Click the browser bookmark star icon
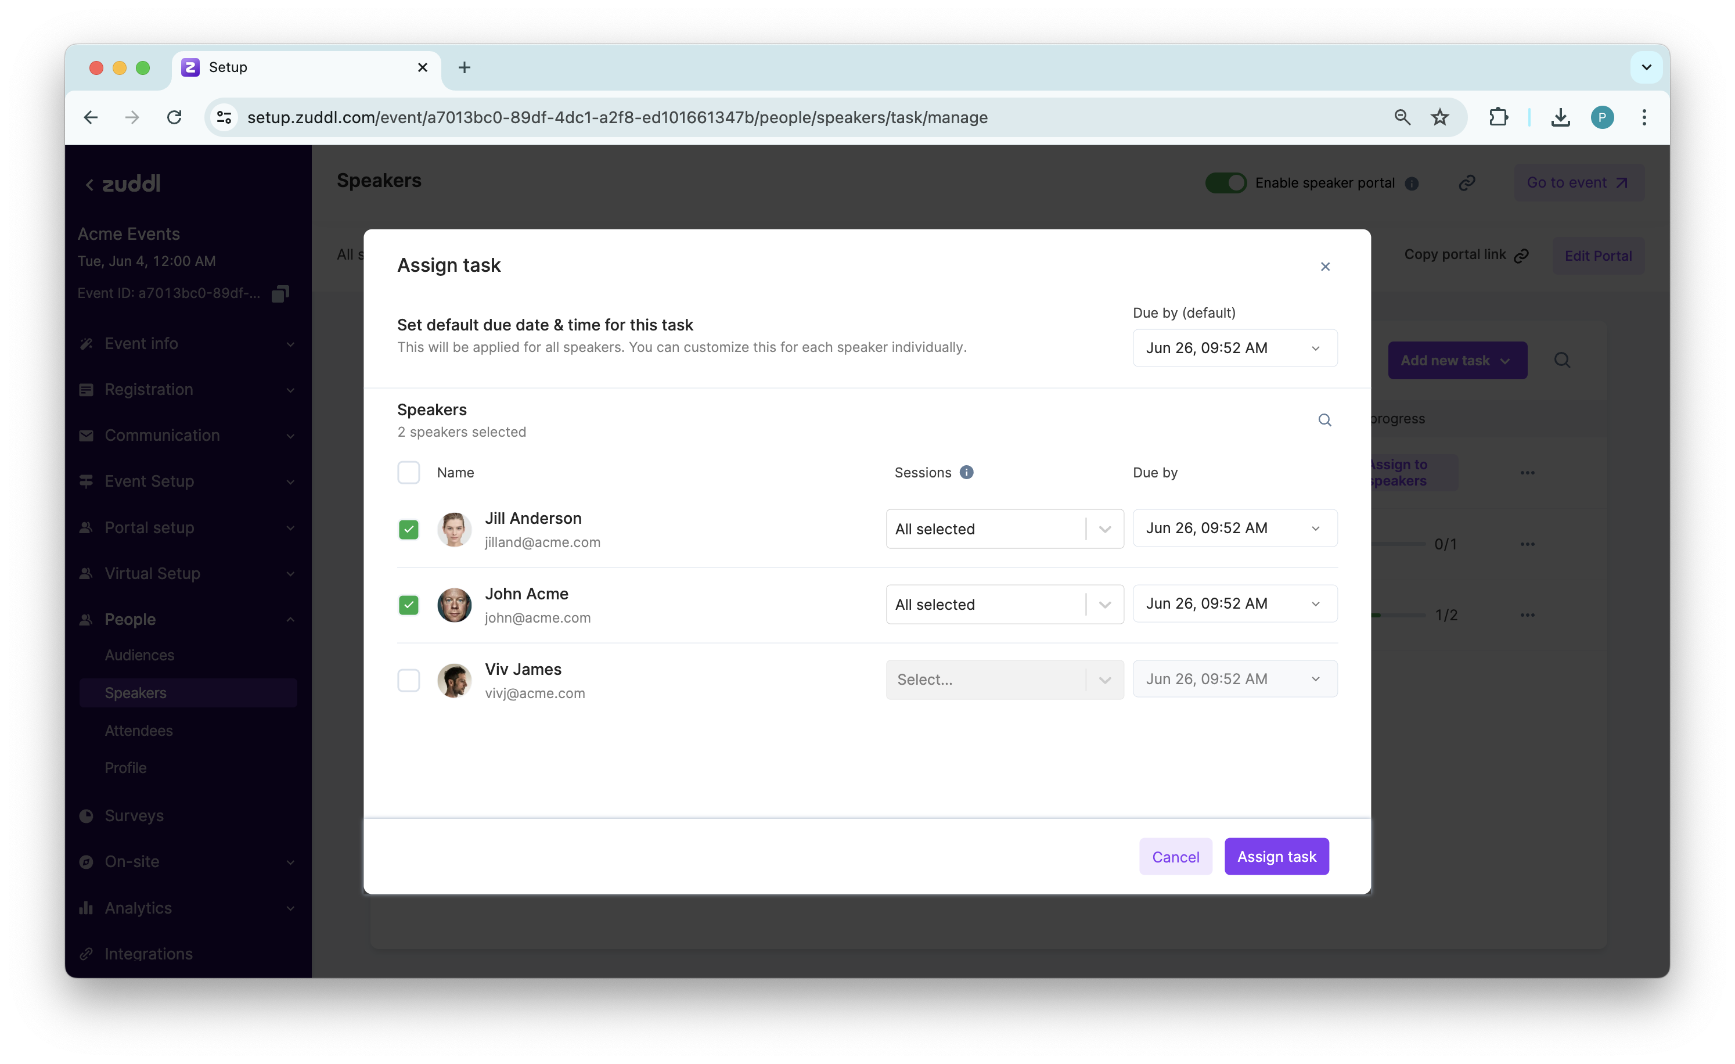The width and height of the screenshot is (1735, 1064). point(1440,117)
